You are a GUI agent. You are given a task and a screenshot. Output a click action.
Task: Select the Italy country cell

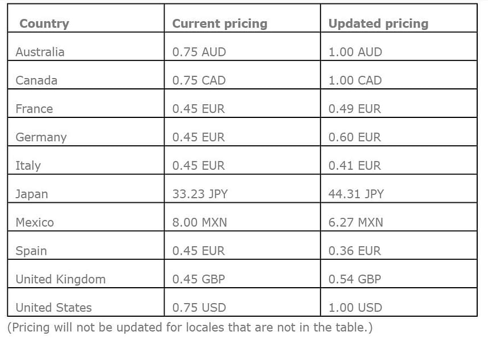tap(28, 166)
